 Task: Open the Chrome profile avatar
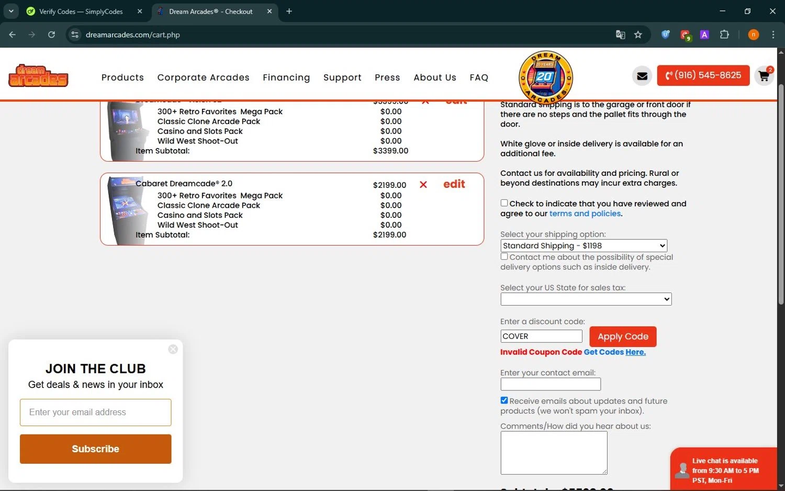[x=753, y=35]
